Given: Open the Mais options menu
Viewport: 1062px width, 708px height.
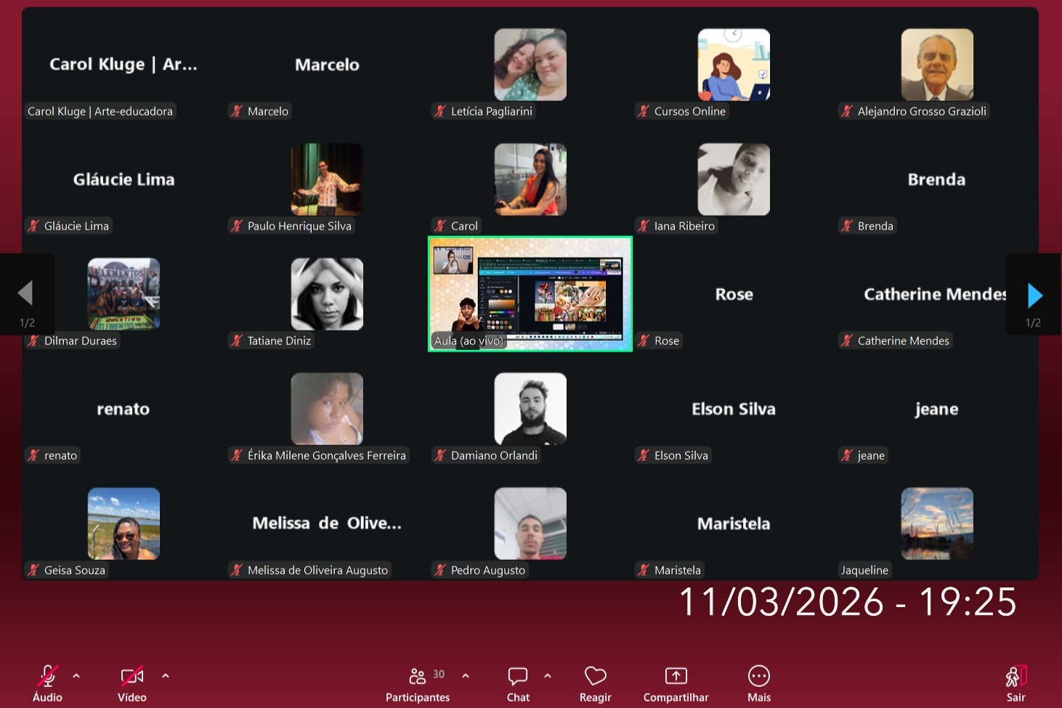Looking at the screenshot, I should point(759,676).
